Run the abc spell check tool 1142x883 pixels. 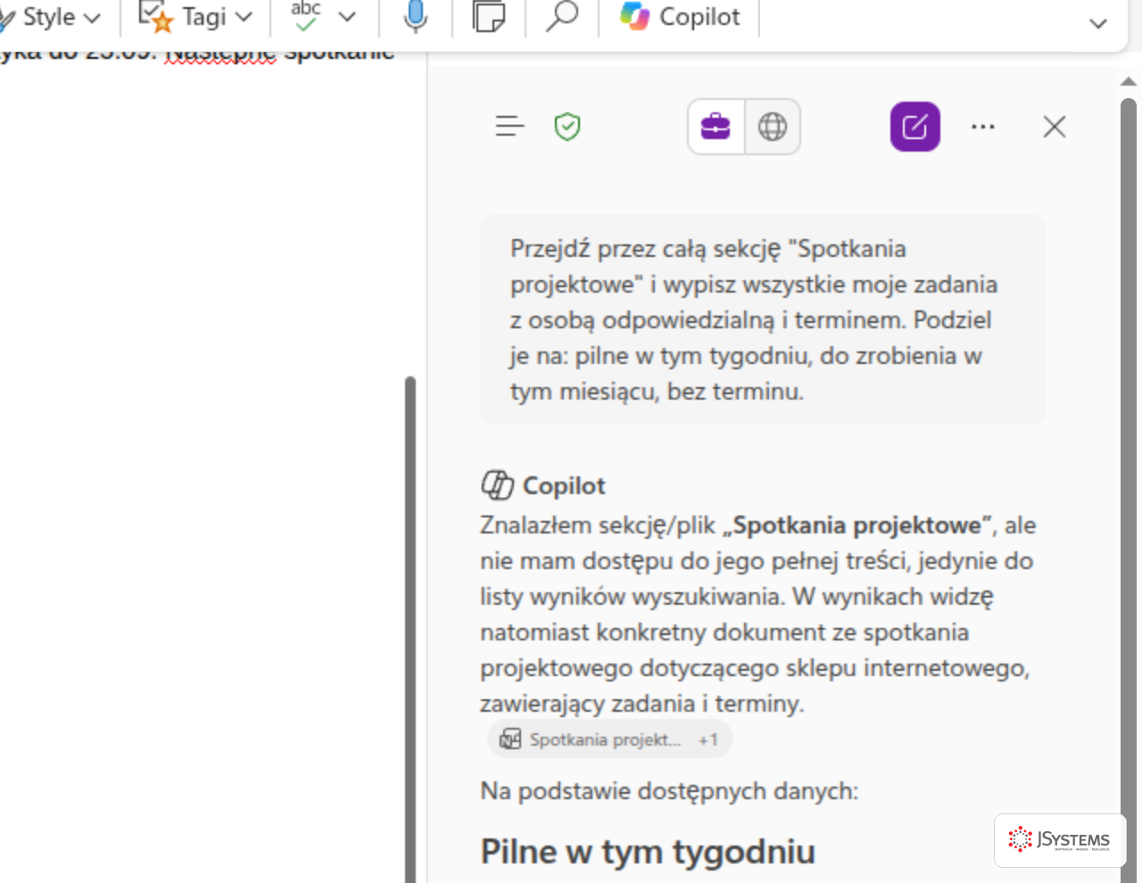(306, 16)
